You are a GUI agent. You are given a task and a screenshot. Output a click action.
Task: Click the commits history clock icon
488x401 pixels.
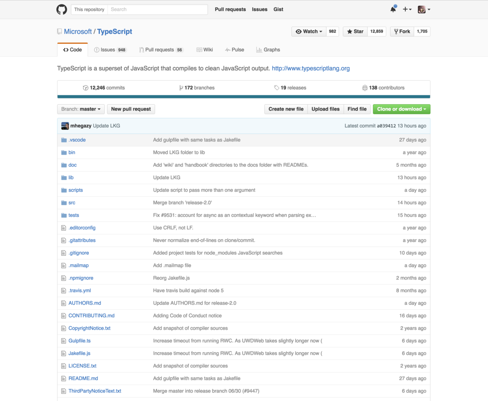click(x=86, y=88)
